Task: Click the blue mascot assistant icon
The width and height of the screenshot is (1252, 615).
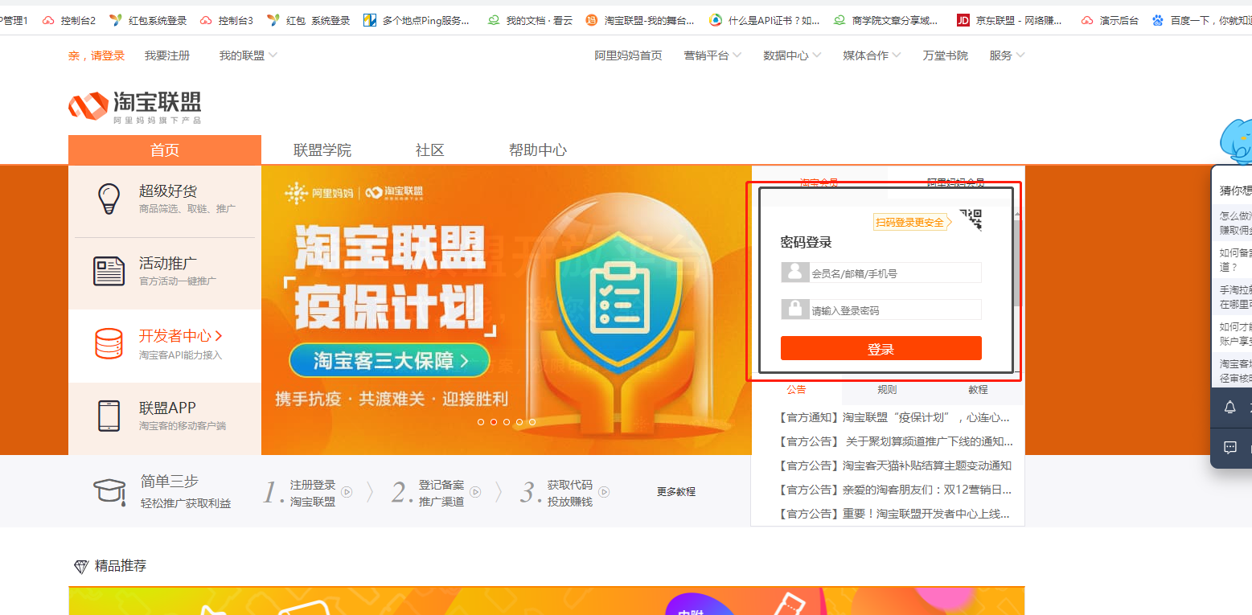Action: click(1236, 141)
